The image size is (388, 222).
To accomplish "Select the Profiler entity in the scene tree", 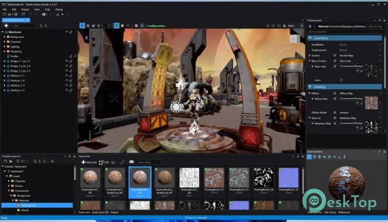I will pyautogui.click(x=14, y=56).
